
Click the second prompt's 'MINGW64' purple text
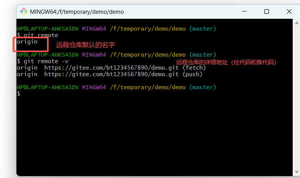point(94,55)
